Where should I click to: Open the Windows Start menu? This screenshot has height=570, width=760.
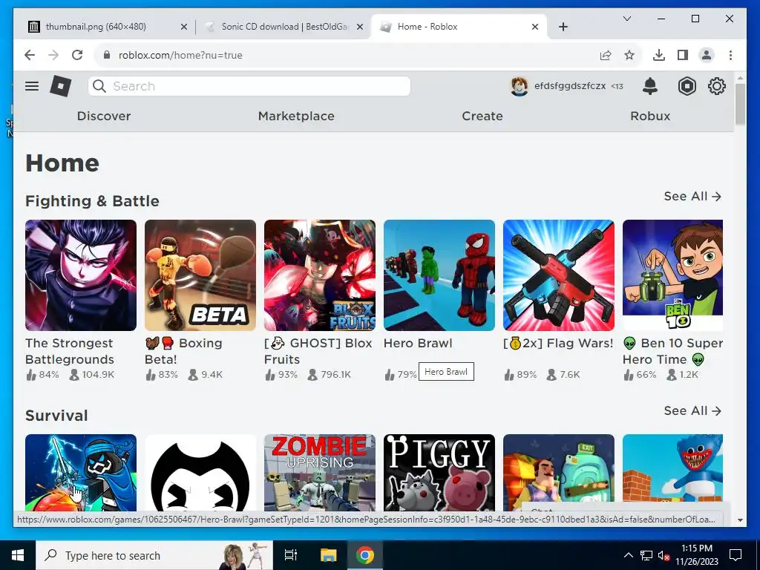18,555
